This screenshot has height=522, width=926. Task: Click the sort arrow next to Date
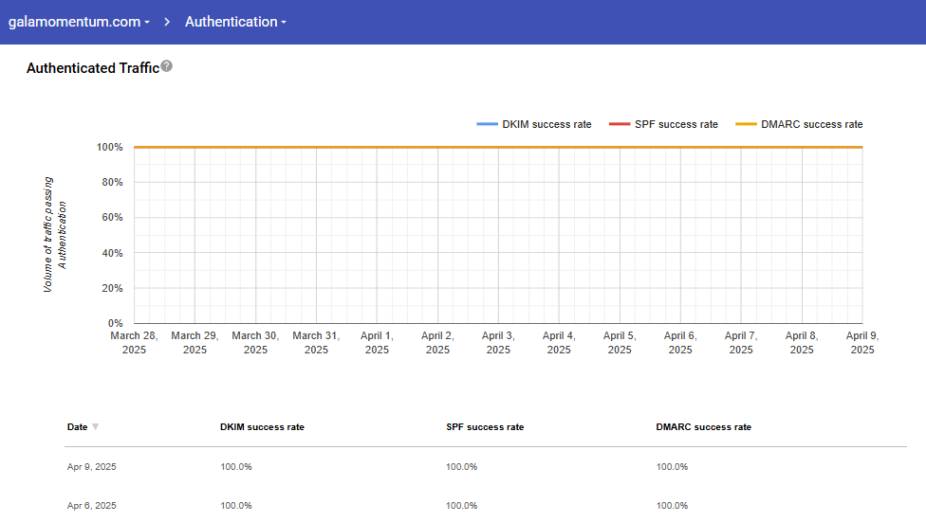[95, 427]
